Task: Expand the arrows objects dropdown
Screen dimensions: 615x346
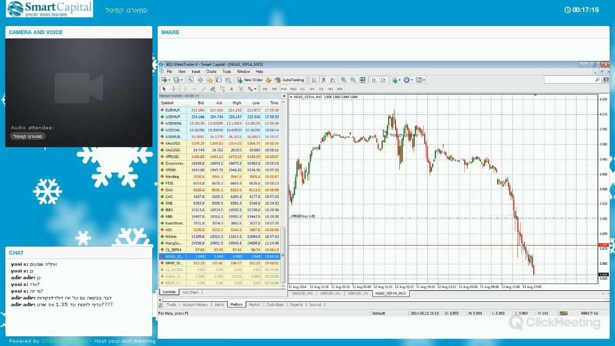Action: pyautogui.click(x=255, y=89)
